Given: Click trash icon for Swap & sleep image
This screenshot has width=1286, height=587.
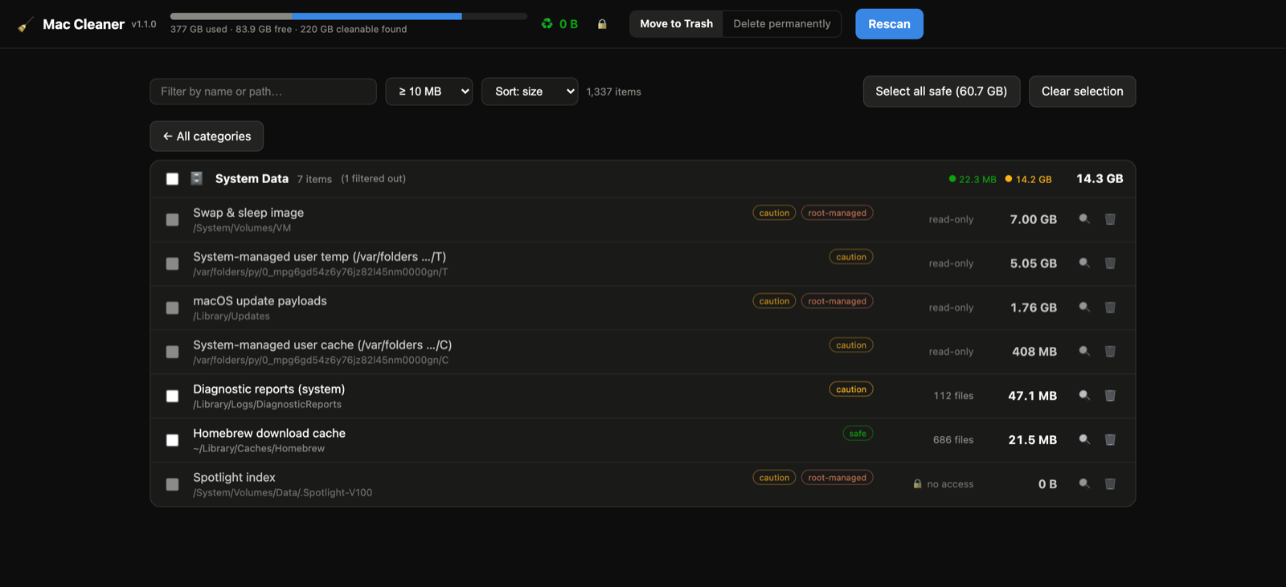Looking at the screenshot, I should pyautogui.click(x=1110, y=219).
